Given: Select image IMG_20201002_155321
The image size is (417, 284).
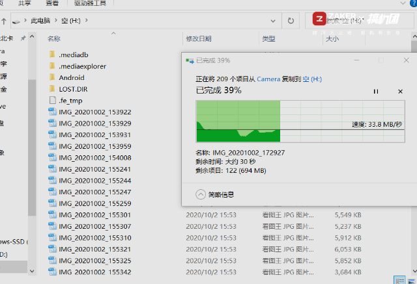Looking at the screenshot, I should point(90,249).
